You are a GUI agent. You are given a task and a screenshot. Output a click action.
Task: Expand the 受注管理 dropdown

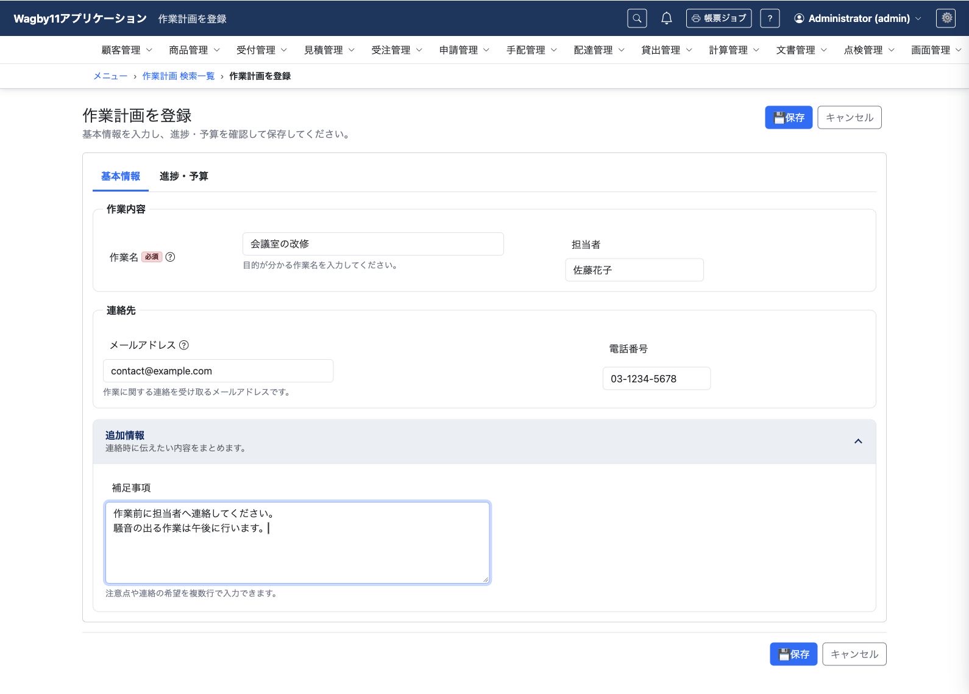click(397, 50)
